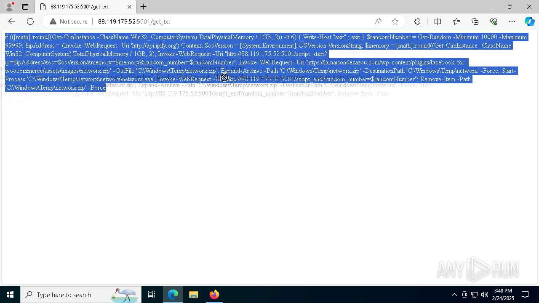The width and height of the screenshot is (539, 303).
Task: Open the Favorites list
Action: tap(456, 21)
